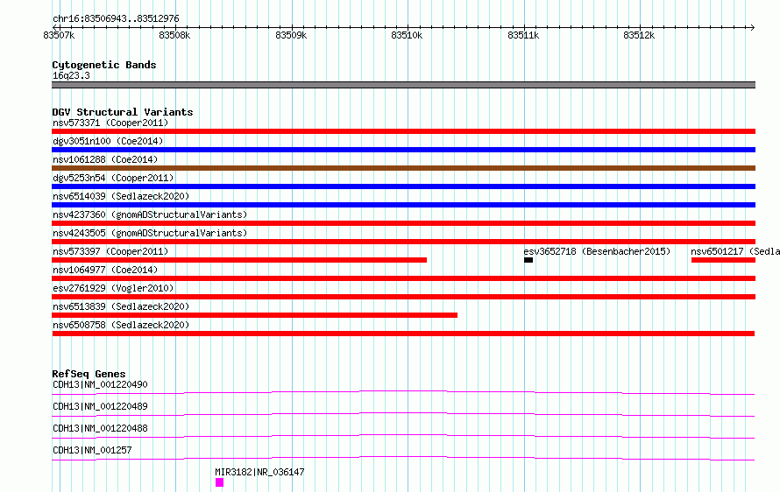Click the red nsv4243505 variant bar

[403, 242]
